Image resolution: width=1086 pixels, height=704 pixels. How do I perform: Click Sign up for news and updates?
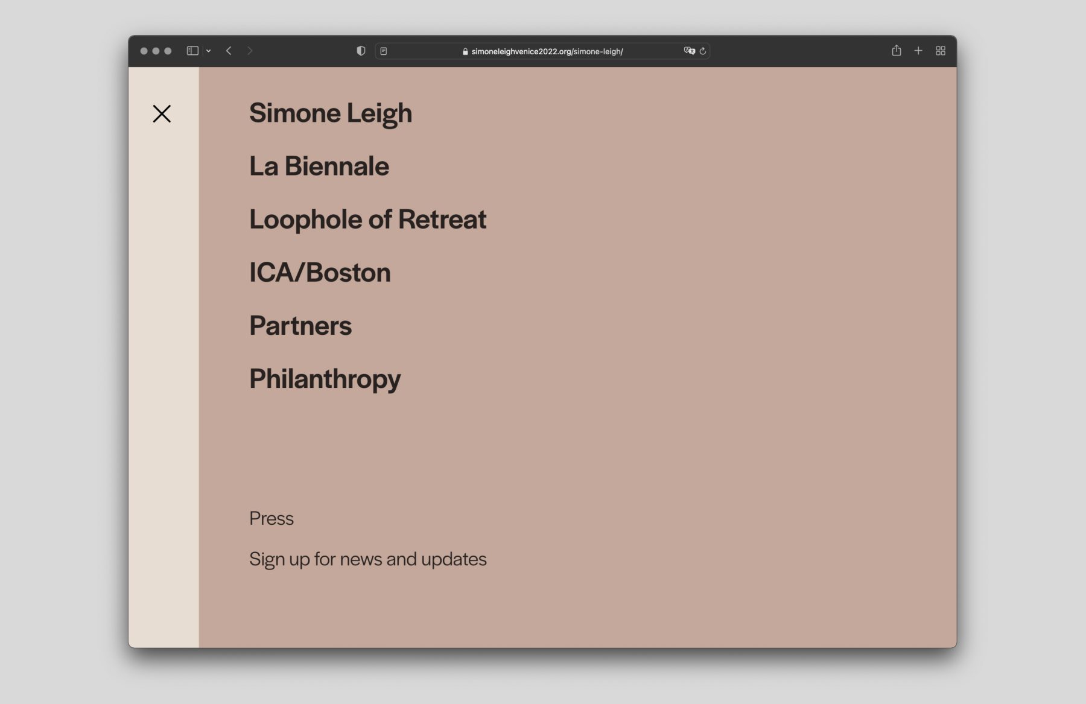[x=367, y=559]
